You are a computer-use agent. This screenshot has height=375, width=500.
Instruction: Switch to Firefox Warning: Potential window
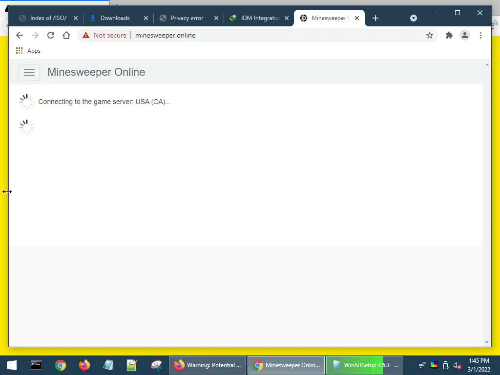pos(208,365)
